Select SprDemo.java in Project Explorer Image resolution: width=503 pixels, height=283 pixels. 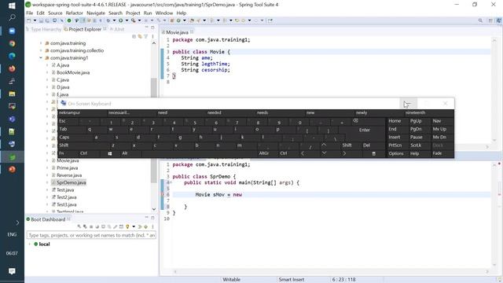pos(72,182)
